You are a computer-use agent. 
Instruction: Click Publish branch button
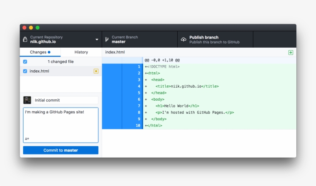(215, 39)
